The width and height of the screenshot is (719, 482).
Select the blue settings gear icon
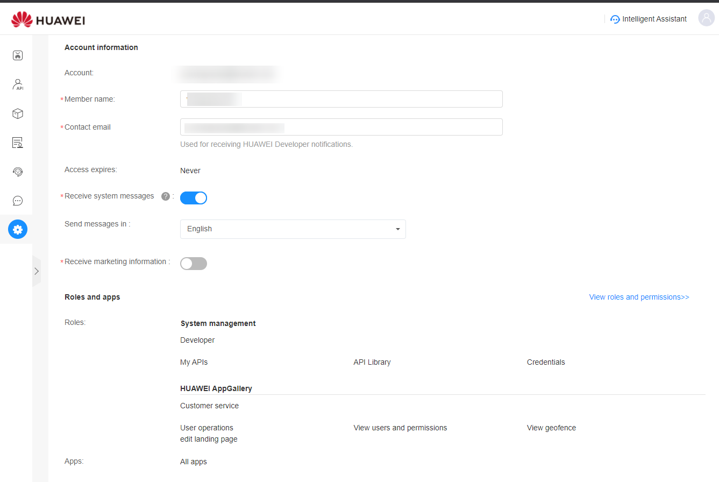[x=18, y=230]
